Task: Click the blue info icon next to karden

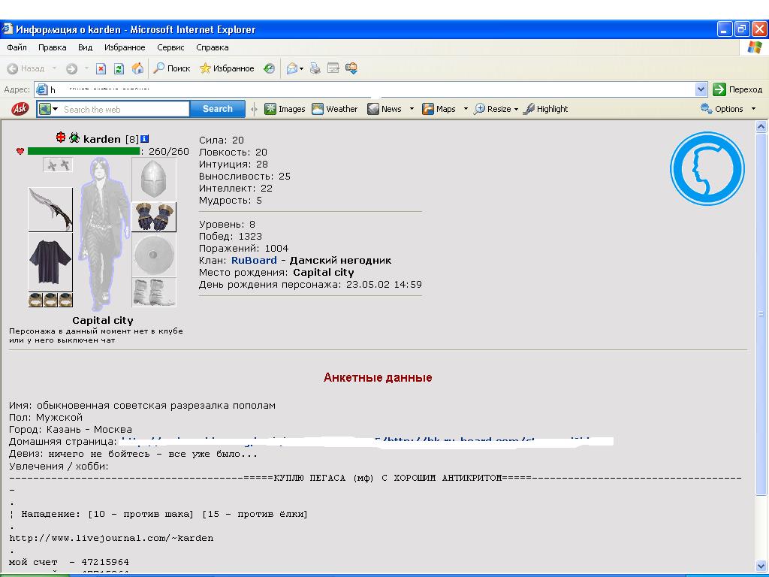Action: pyautogui.click(x=145, y=139)
